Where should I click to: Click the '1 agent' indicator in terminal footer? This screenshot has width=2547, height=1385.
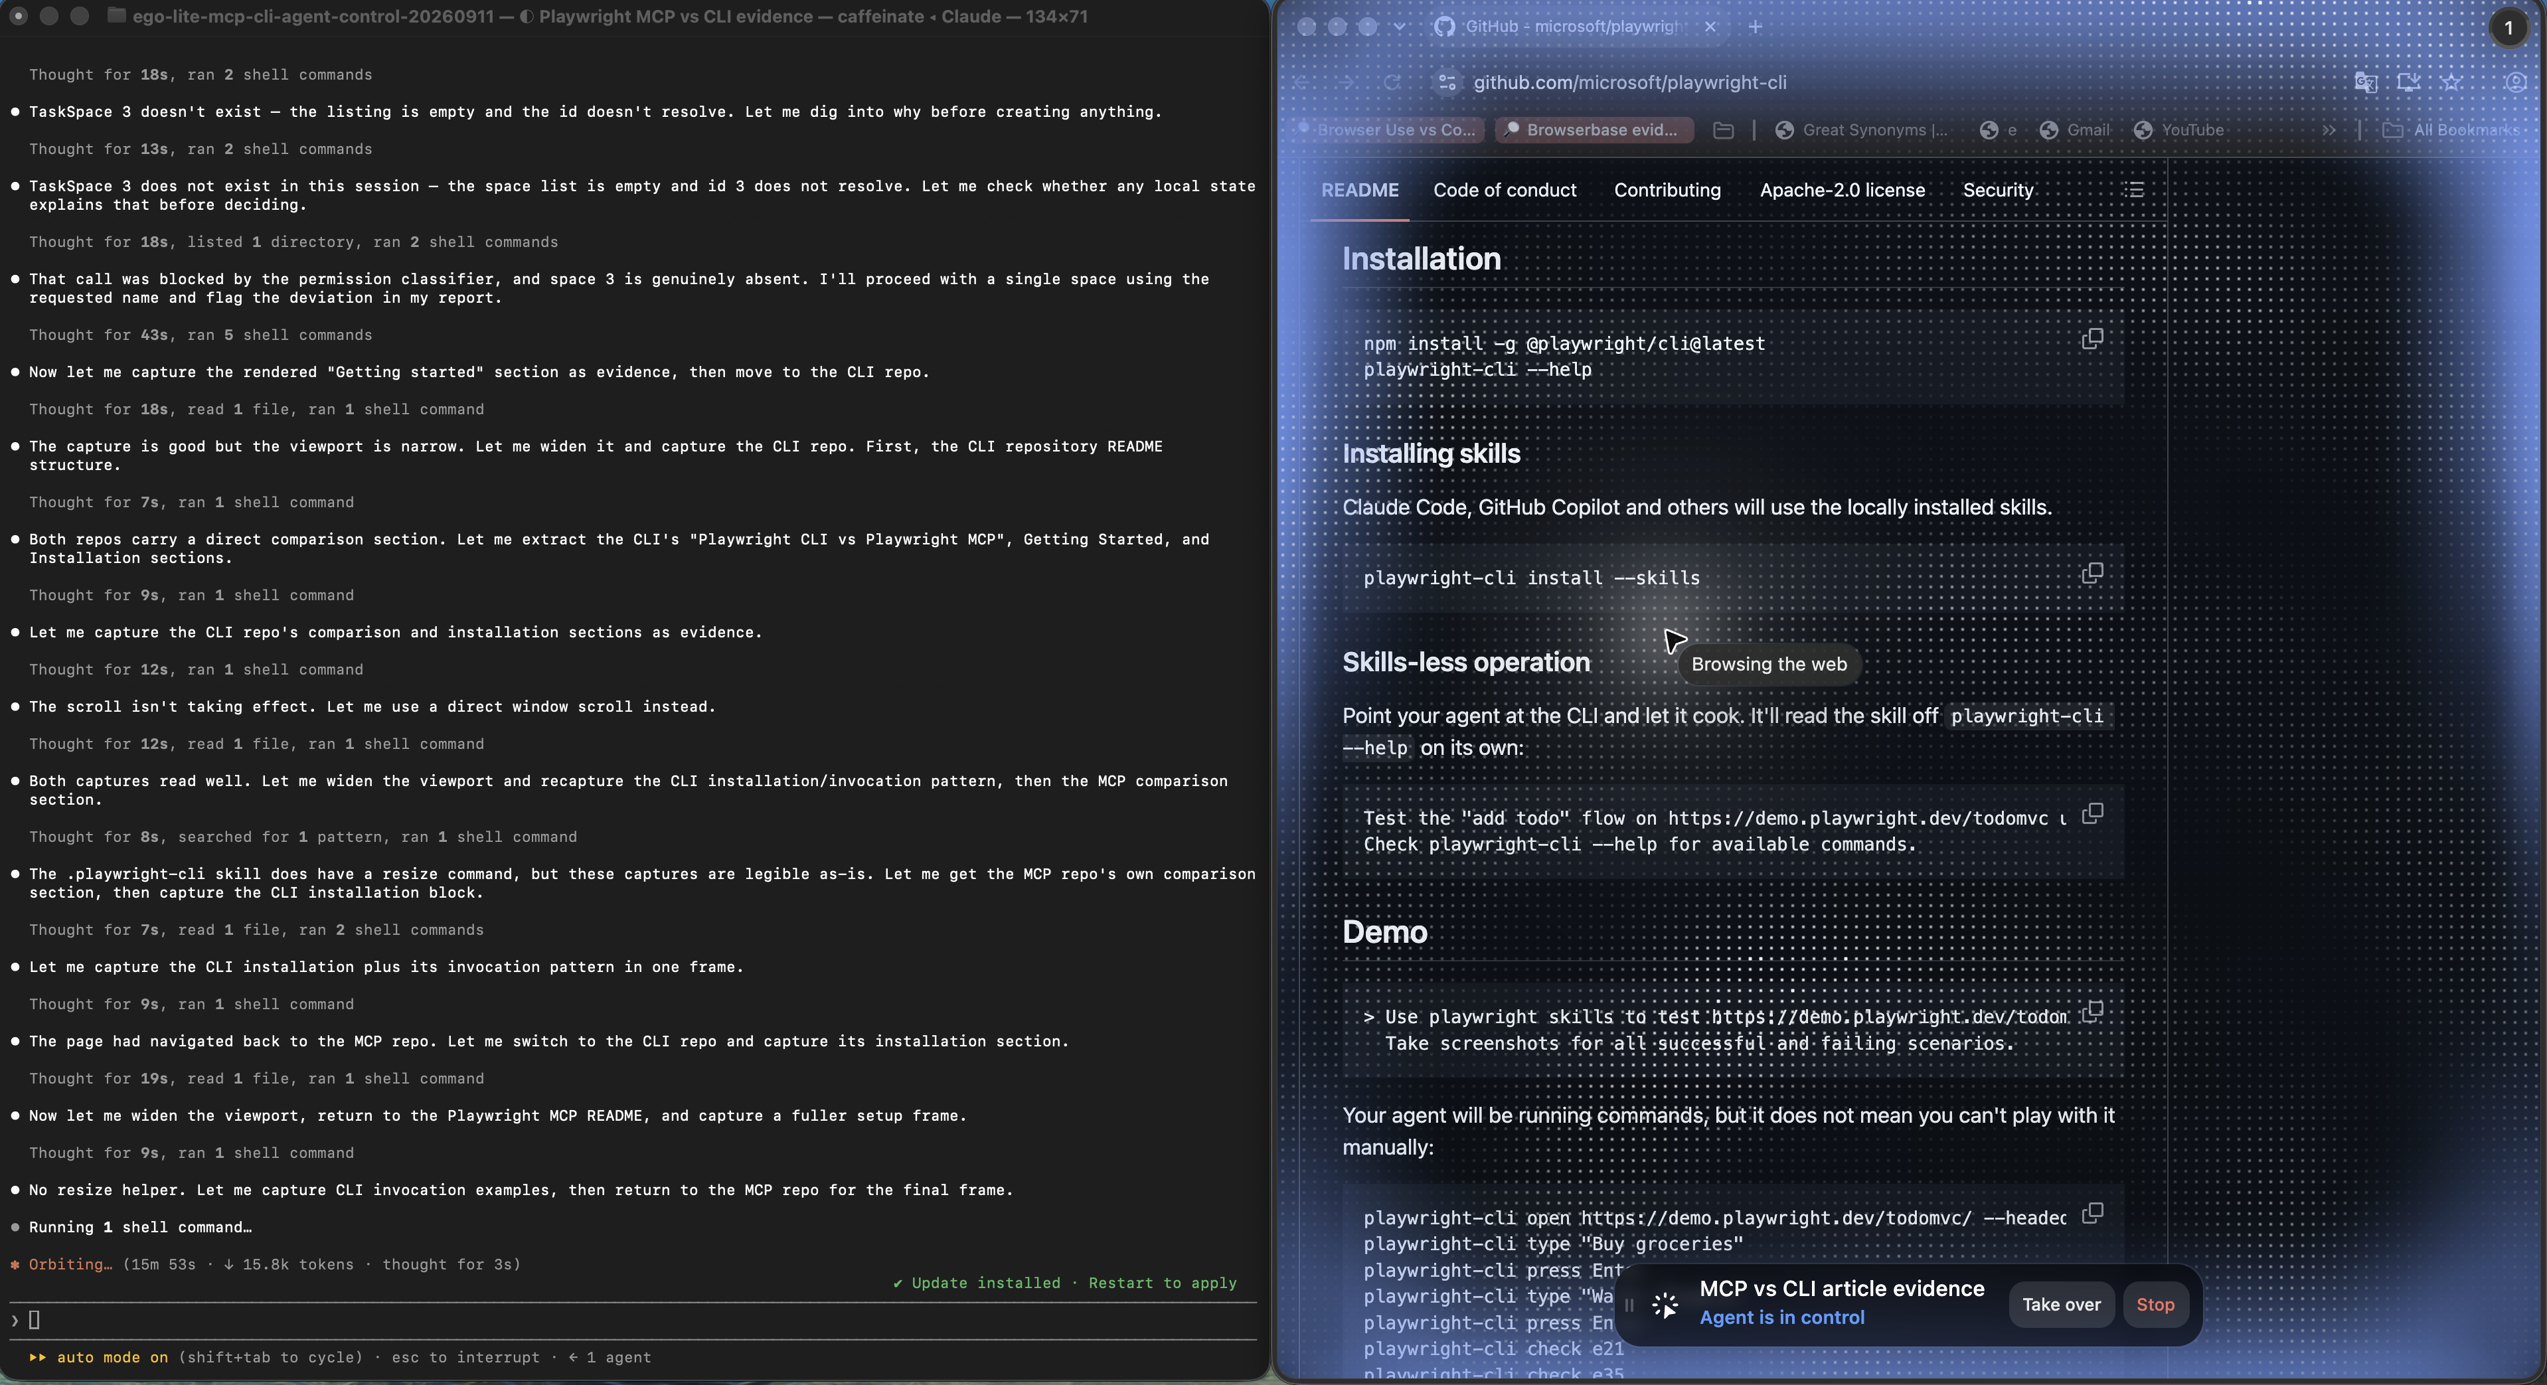610,1357
